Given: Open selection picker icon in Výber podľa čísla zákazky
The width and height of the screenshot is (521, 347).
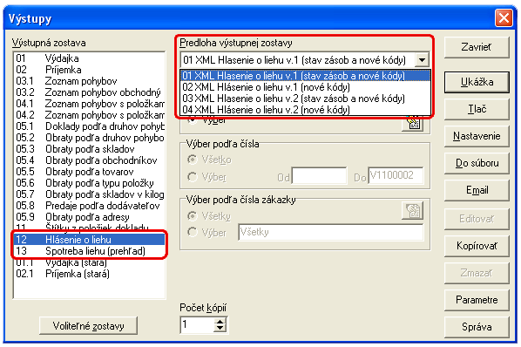Looking at the screenshot, I should click(412, 210).
